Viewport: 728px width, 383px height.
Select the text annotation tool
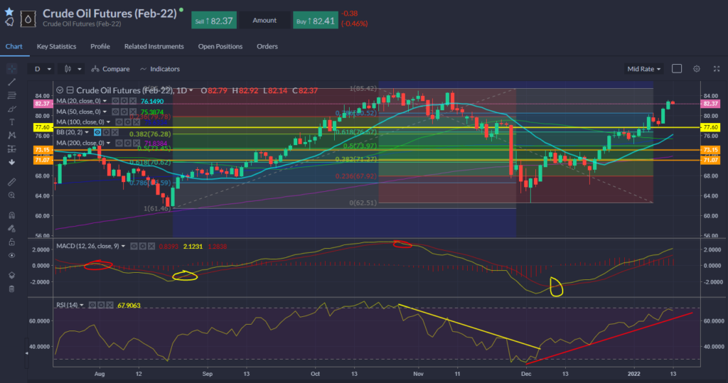(11, 122)
